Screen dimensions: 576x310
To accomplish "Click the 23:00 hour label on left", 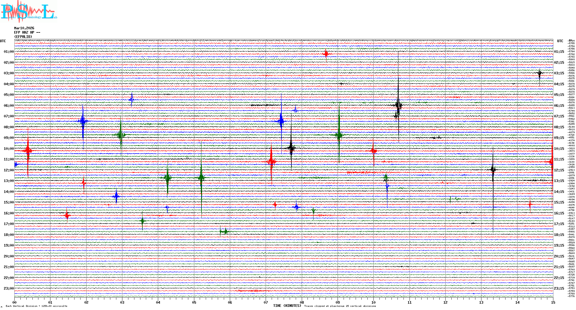I will (x=9, y=288).
